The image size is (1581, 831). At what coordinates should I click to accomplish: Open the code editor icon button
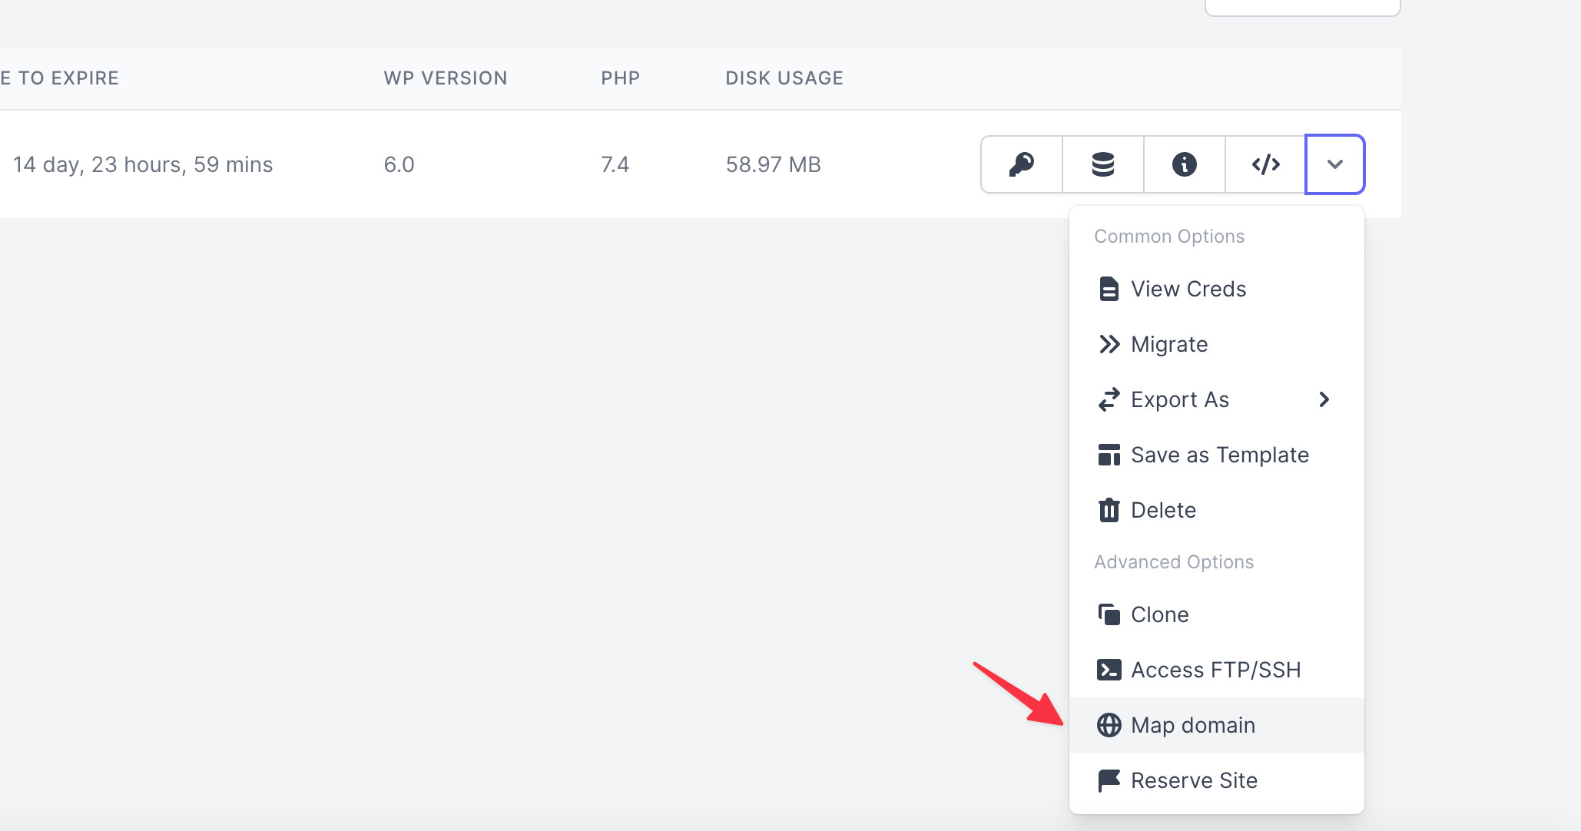coord(1266,164)
